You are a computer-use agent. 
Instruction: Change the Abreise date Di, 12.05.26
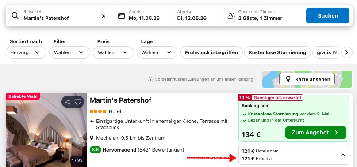point(192,15)
